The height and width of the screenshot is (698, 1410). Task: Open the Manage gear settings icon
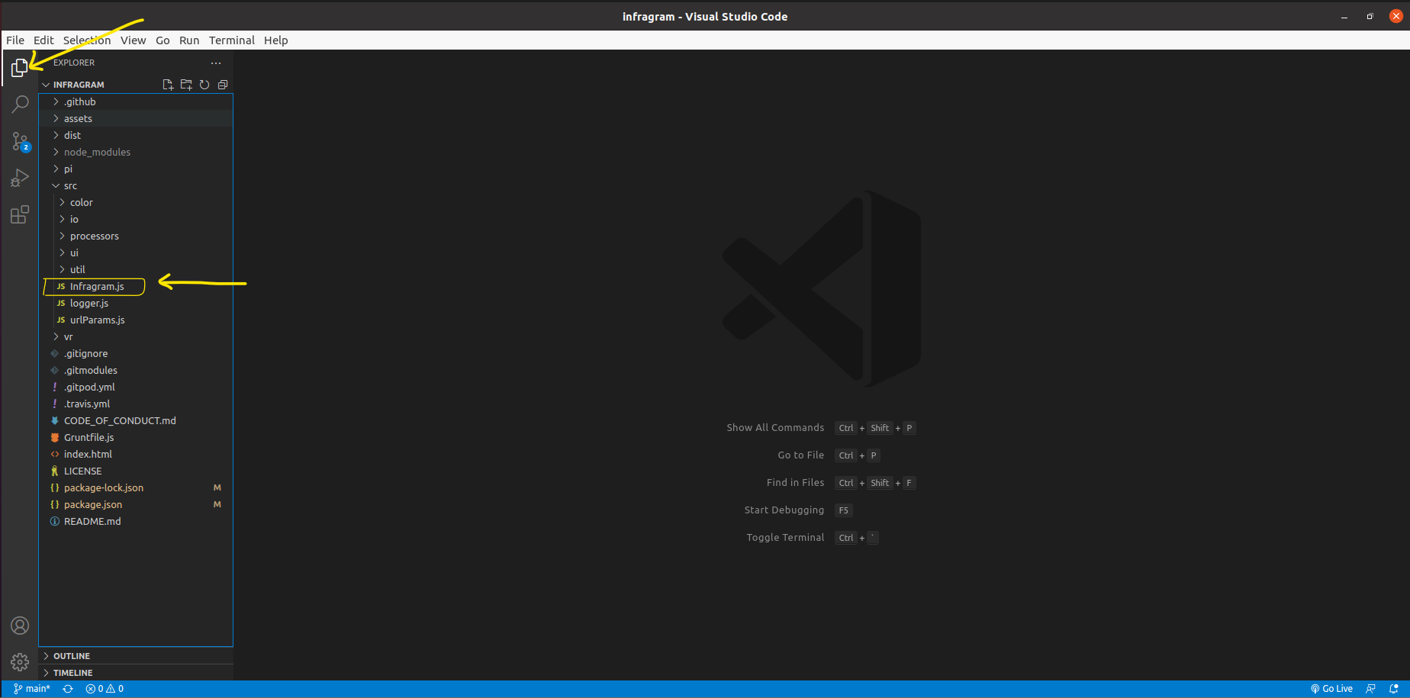[20, 662]
